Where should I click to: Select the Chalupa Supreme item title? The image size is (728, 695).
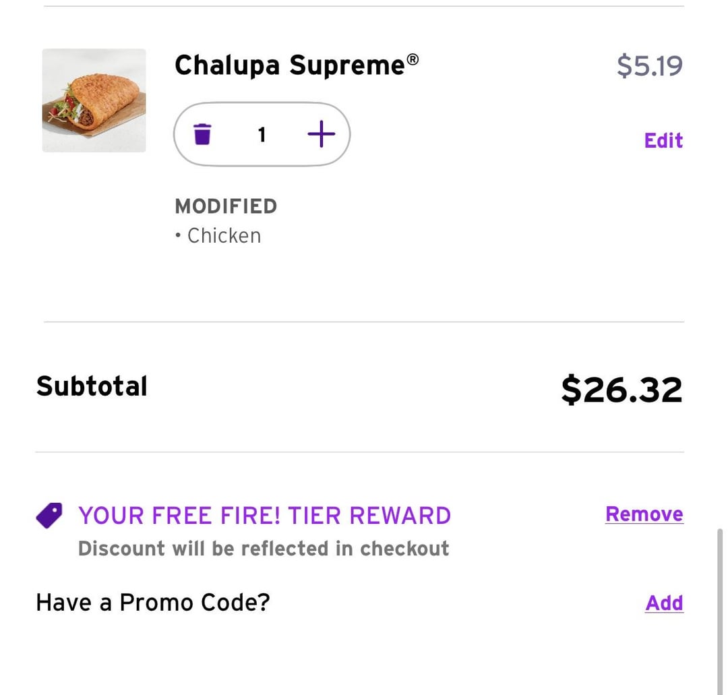[290, 65]
